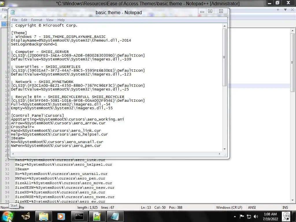Close the Notepad window

point(221,11)
